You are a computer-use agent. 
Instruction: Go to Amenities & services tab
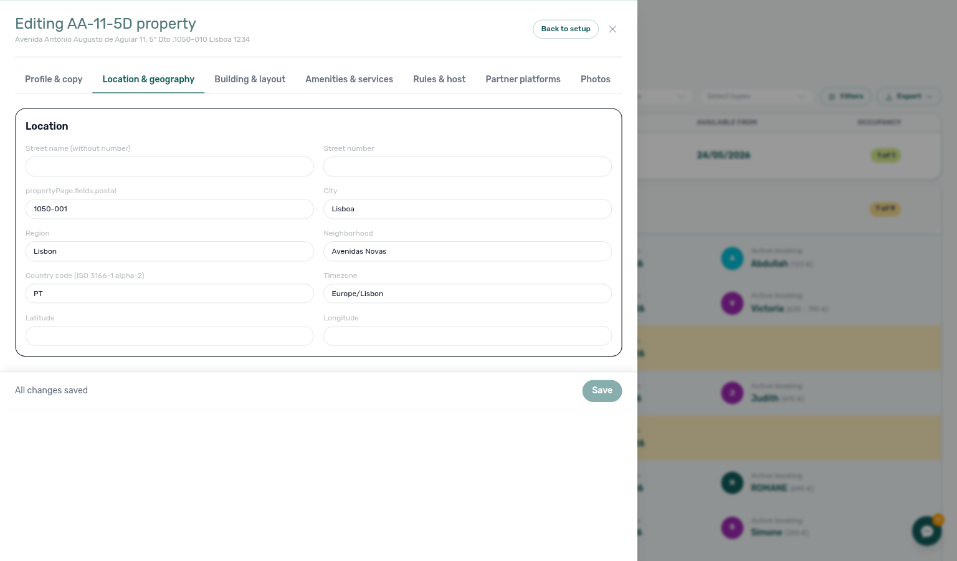click(349, 79)
